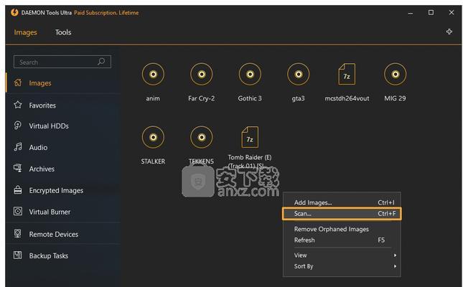Click the Virtual Burner icon
This screenshot has width=463, height=287.
18,212
